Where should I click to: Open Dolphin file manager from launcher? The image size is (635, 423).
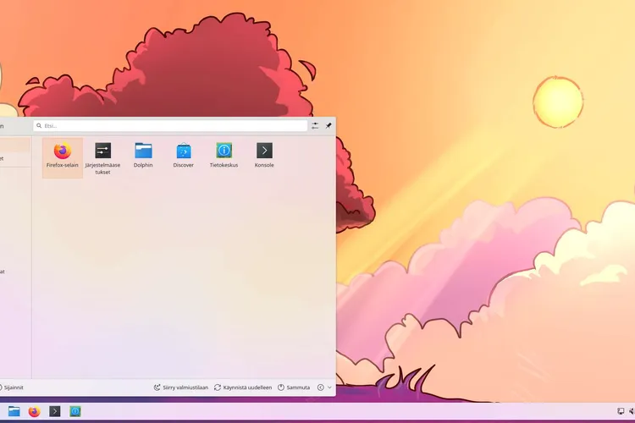point(143,156)
